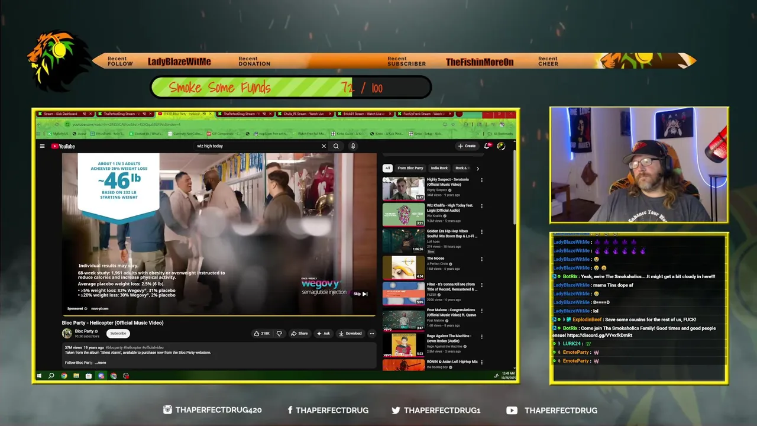This screenshot has width=757, height=426.
Task: Click 'Post Malone - Congratulations' video title
Action: tap(452, 312)
